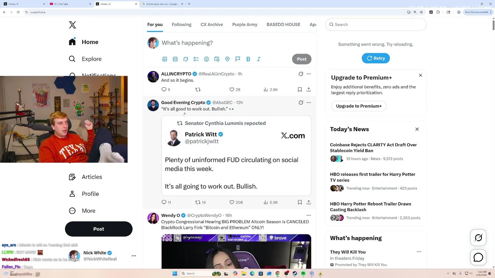495x278 pixels.
Task: Go to Home in sidebar
Action: 84,42
